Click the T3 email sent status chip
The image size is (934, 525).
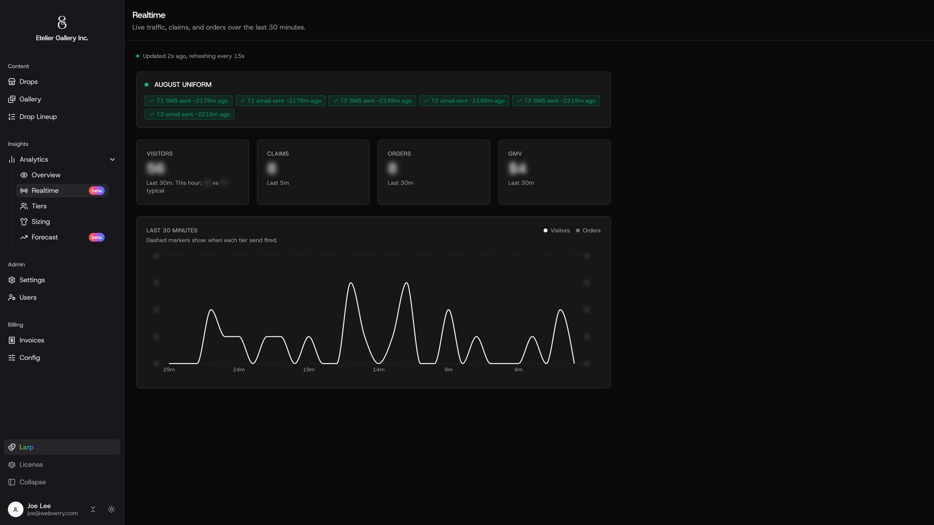click(189, 114)
